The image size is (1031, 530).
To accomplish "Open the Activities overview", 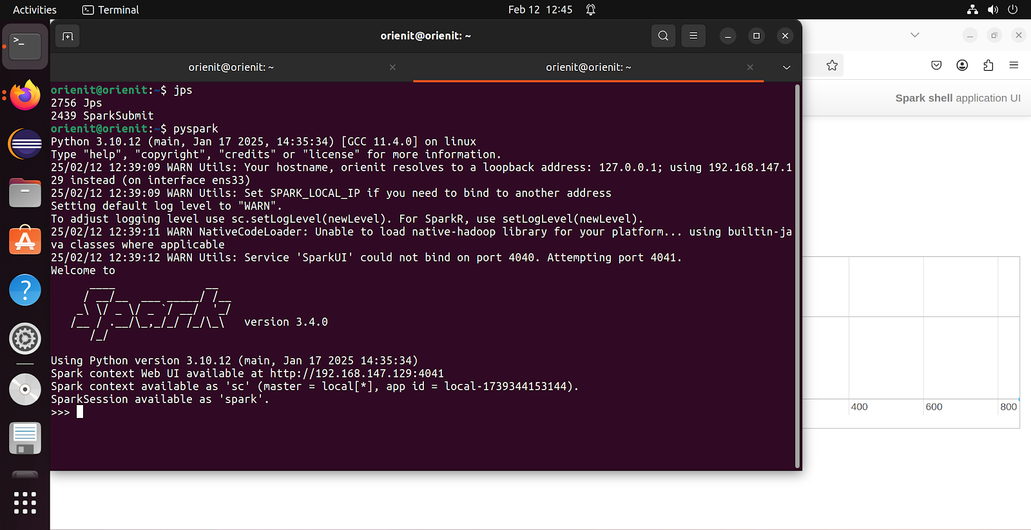I will (35, 10).
